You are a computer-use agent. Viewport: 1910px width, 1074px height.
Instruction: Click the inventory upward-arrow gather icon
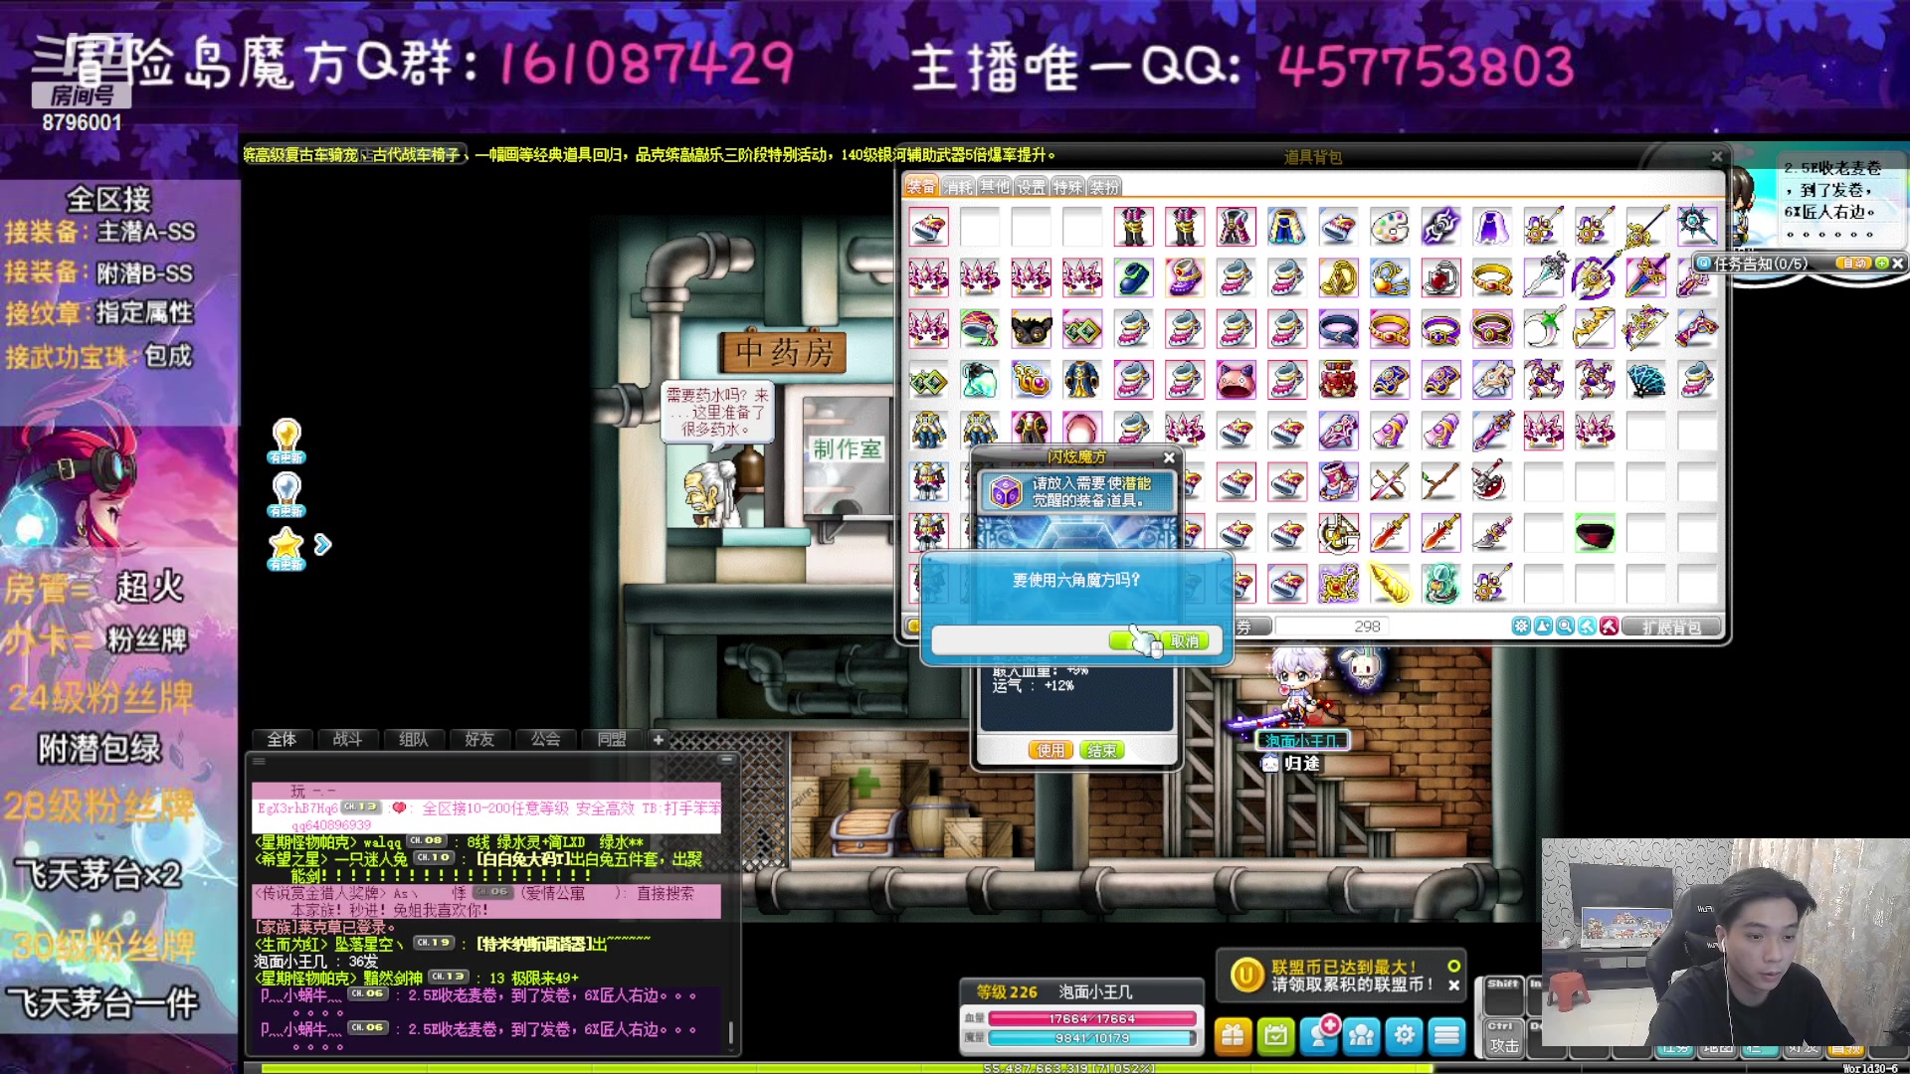pos(1543,626)
